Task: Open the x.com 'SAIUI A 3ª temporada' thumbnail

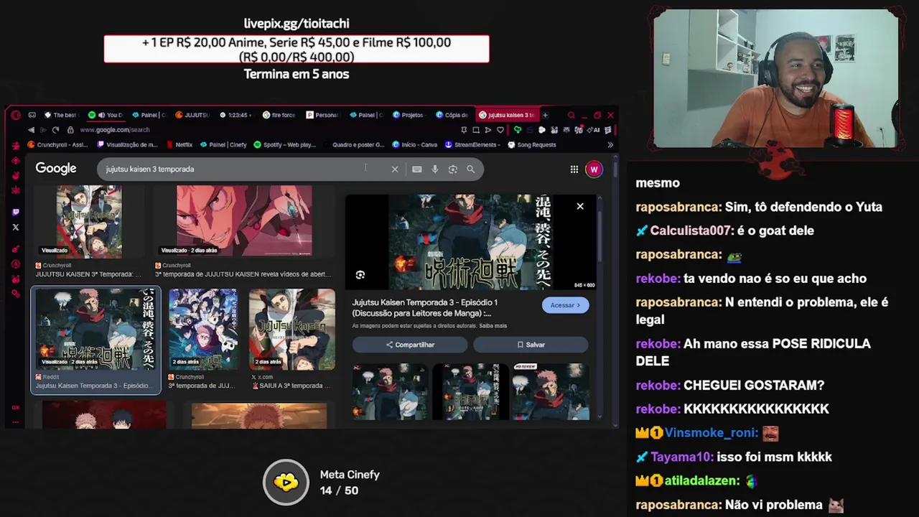Action: point(292,329)
